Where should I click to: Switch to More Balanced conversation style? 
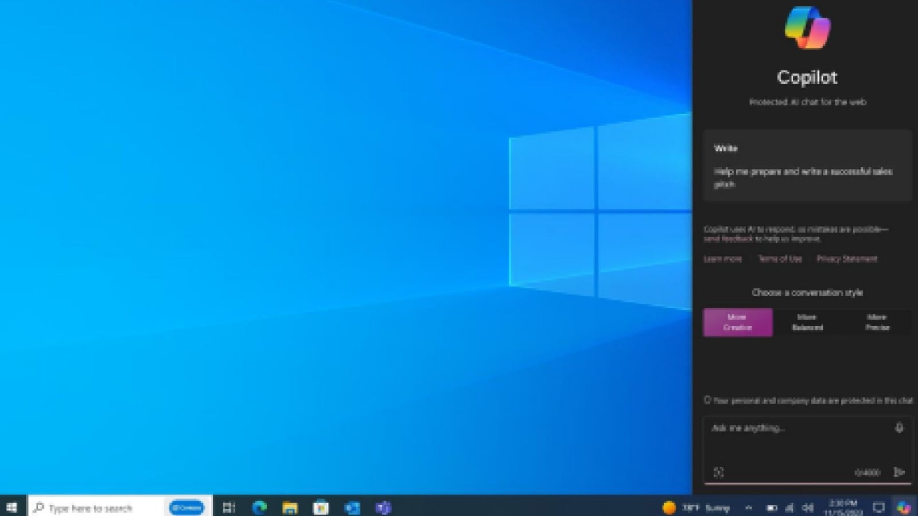coord(807,322)
